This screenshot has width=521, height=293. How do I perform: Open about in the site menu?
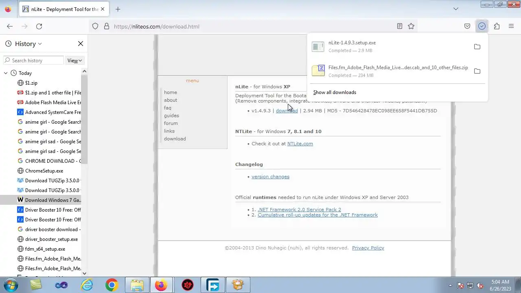coord(171,100)
